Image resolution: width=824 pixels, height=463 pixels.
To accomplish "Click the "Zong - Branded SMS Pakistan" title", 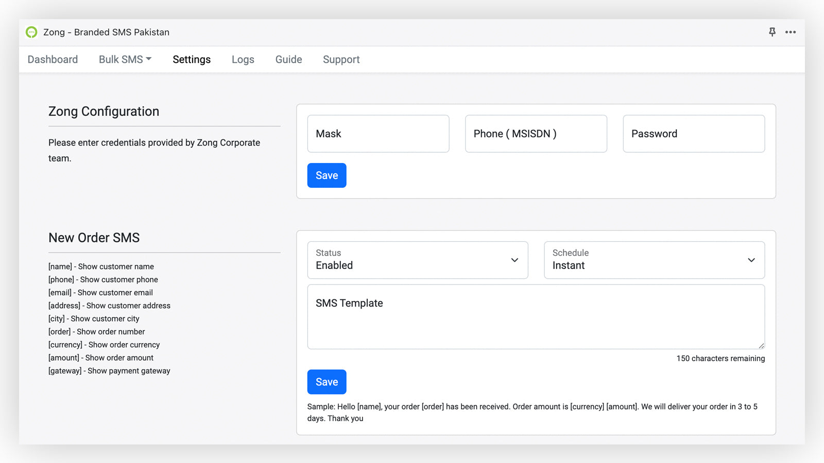I will coord(106,32).
